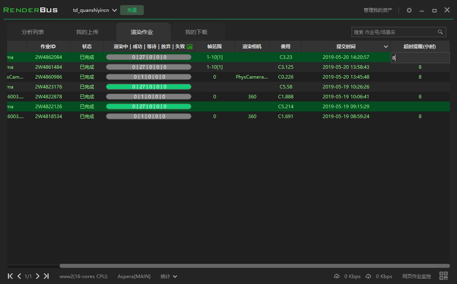Image resolution: width=457 pixels, height=284 pixels.
Task: Open 网页作业监控 link
Action: click(417, 276)
